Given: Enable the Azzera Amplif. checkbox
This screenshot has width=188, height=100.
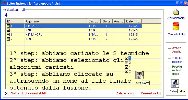Looking at the screenshot, I should coord(169,50).
